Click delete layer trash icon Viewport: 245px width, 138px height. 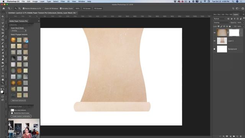click(x=241, y=136)
